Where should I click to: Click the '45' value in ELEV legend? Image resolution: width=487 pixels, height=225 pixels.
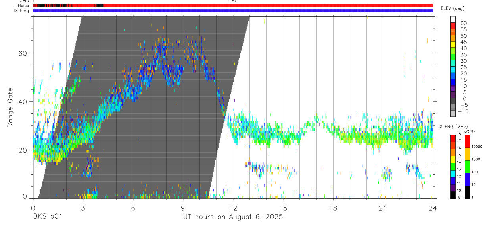coord(463,42)
